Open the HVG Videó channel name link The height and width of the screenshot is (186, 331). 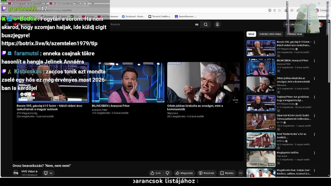28,172
